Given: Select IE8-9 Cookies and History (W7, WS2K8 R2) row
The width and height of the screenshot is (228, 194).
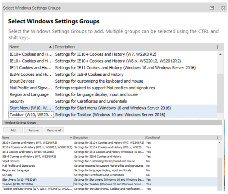Looking at the screenshot, I should click(110, 156).
